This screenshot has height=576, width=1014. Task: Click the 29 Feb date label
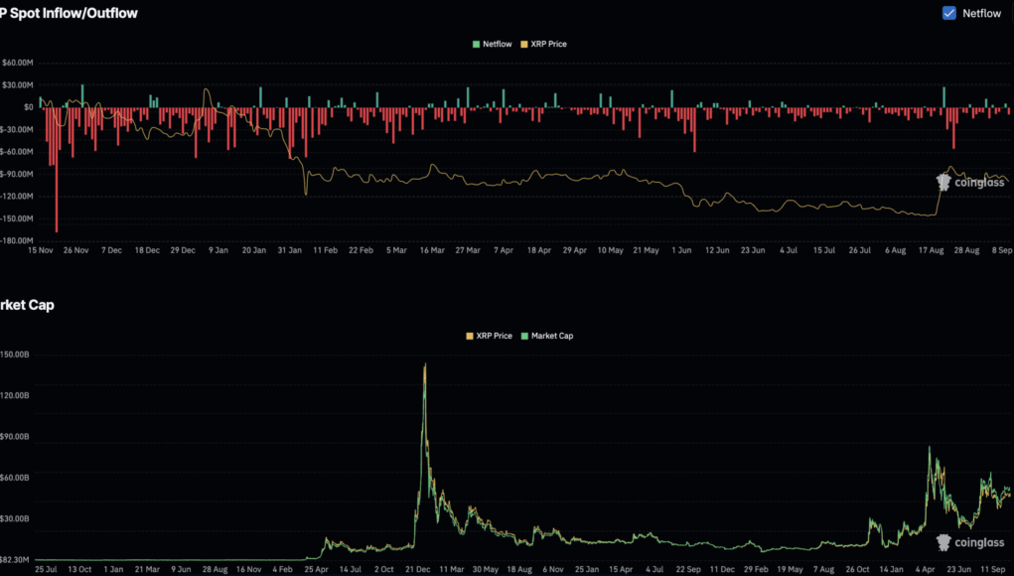click(756, 569)
